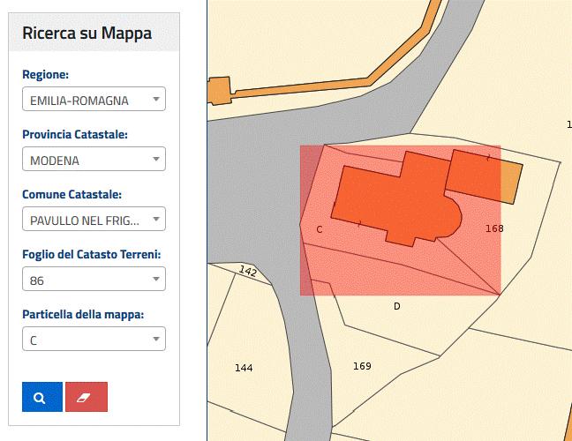Screen dimensions: 572x441
Task: Click the C label inside highlighted parcel
Action: 319,229
